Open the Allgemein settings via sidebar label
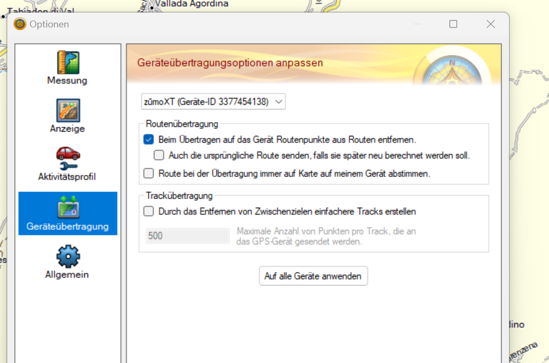 (x=67, y=274)
